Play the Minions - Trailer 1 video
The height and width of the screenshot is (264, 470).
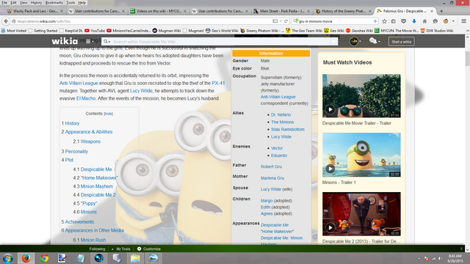[x=330, y=169]
